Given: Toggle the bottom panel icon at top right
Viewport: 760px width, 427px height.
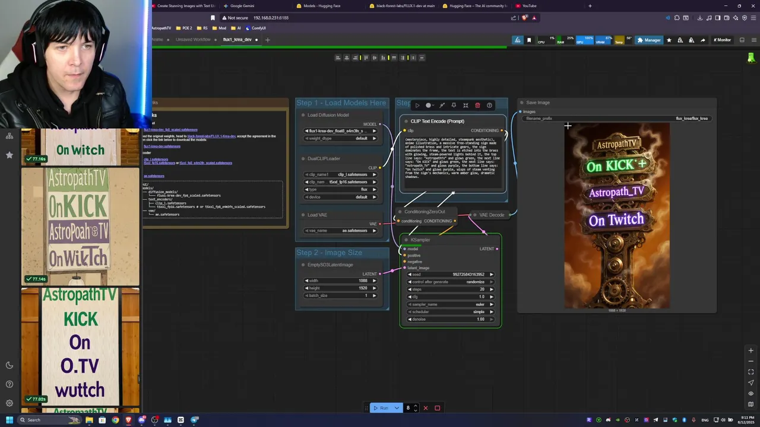Looking at the screenshot, I should 742,40.
